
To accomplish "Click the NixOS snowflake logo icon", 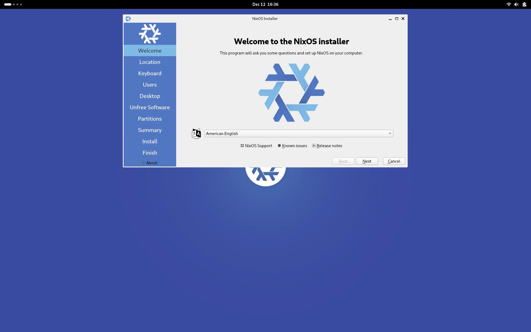I will point(128,18).
